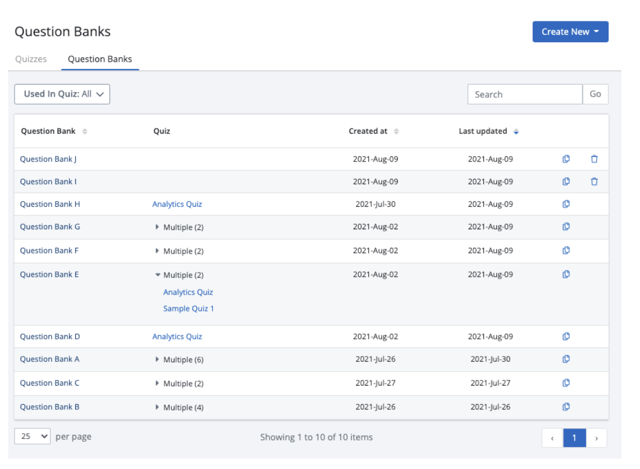Screen dimensions: 640x469
Task: Duplicate Question Bank B via copy icon
Action: (566, 407)
